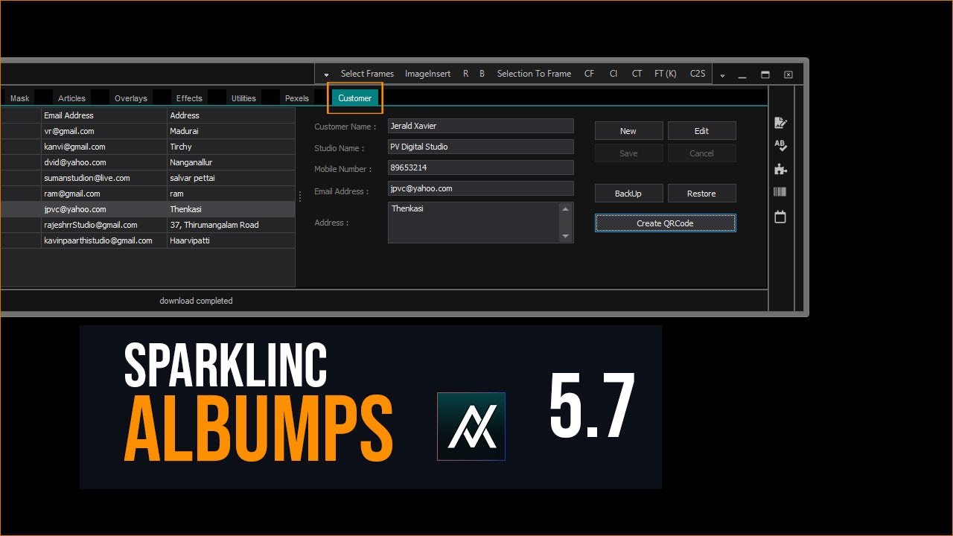The height and width of the screenshot is (536, 953).
Task: Click the C2S toolbar item
Action: pos(698,74)
